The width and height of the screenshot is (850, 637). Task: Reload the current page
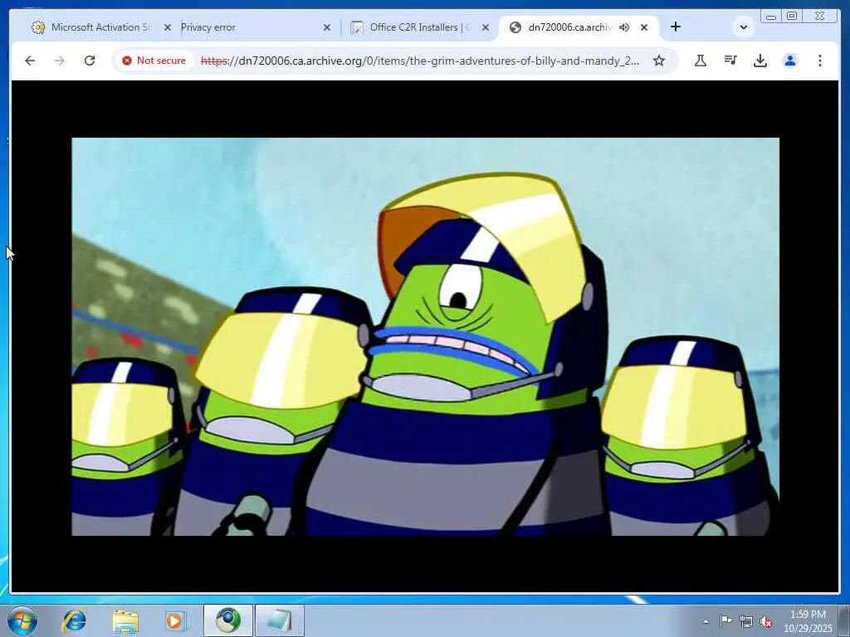90,61
